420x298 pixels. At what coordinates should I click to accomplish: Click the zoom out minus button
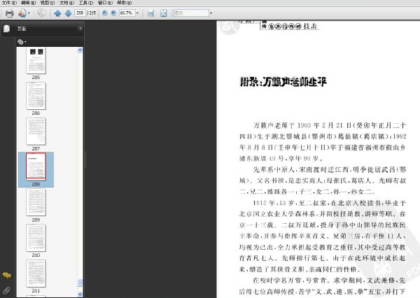click(x=105, y=13)
